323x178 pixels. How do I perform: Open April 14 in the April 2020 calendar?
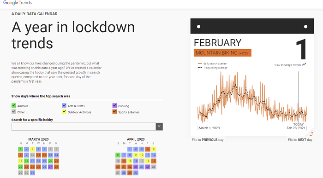pos(124,161)
